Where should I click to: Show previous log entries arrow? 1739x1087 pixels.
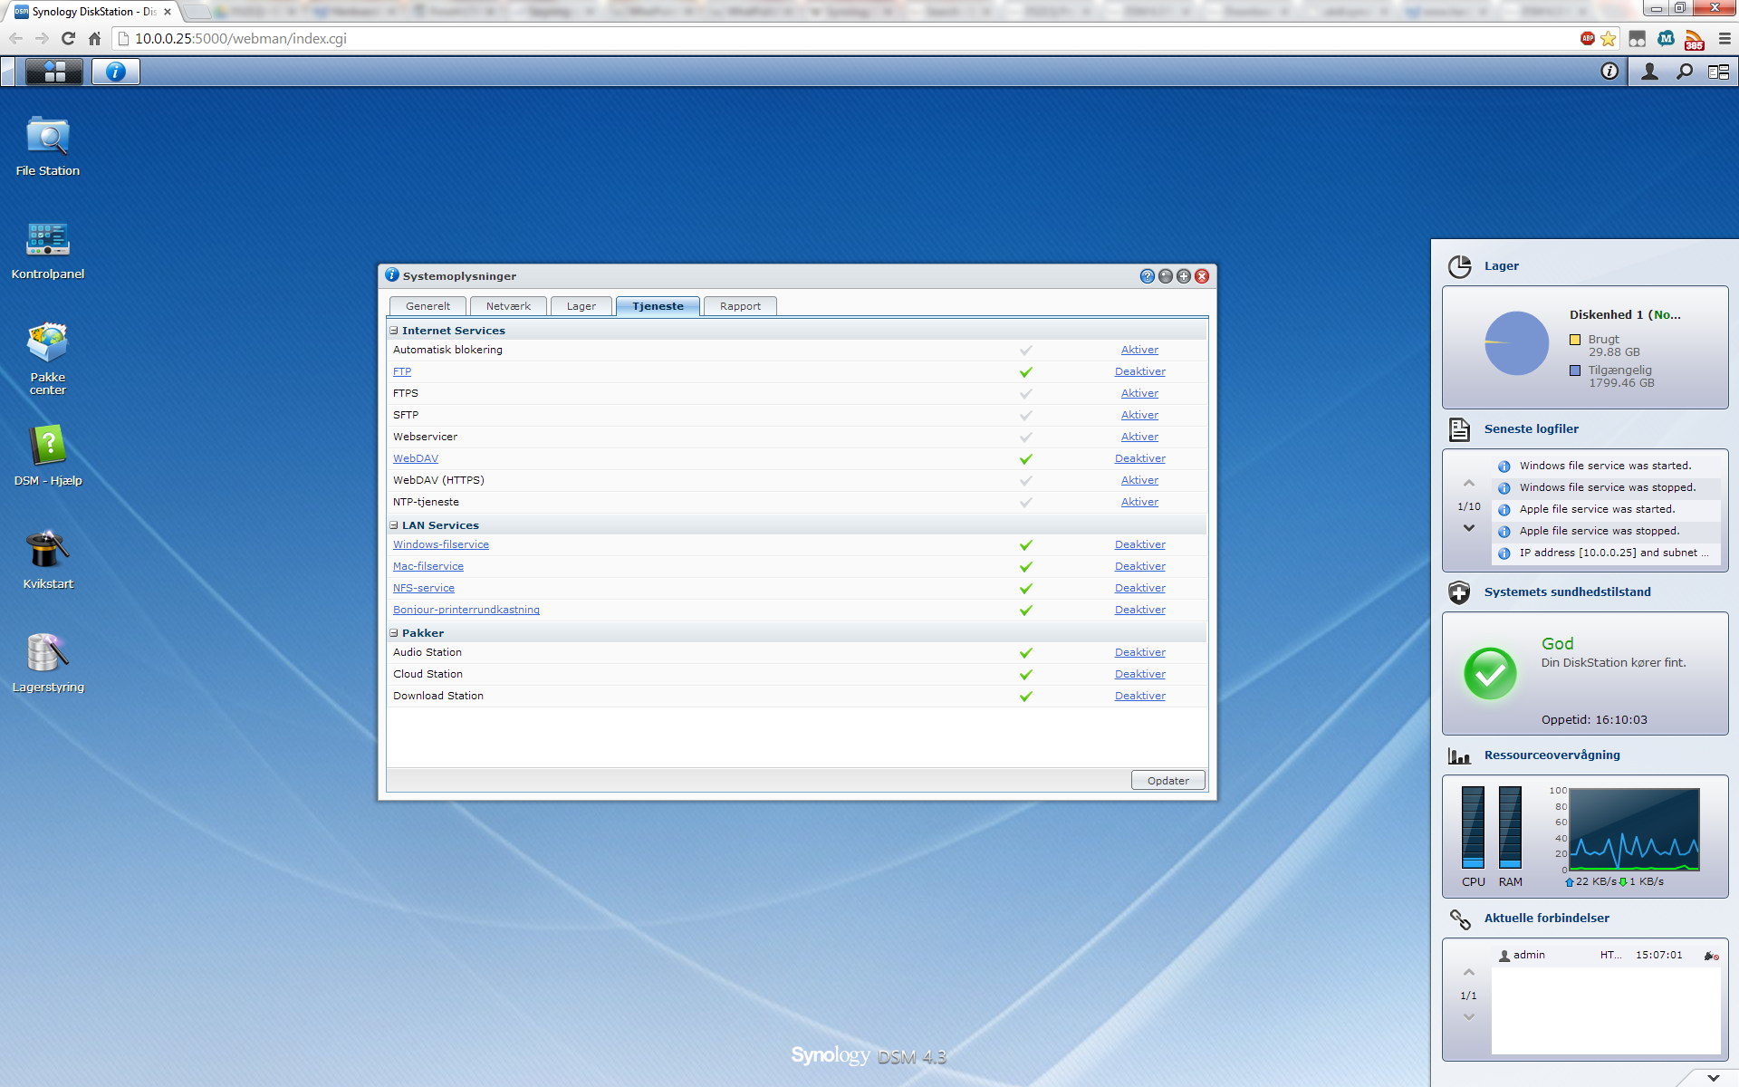coord(1469,484)
